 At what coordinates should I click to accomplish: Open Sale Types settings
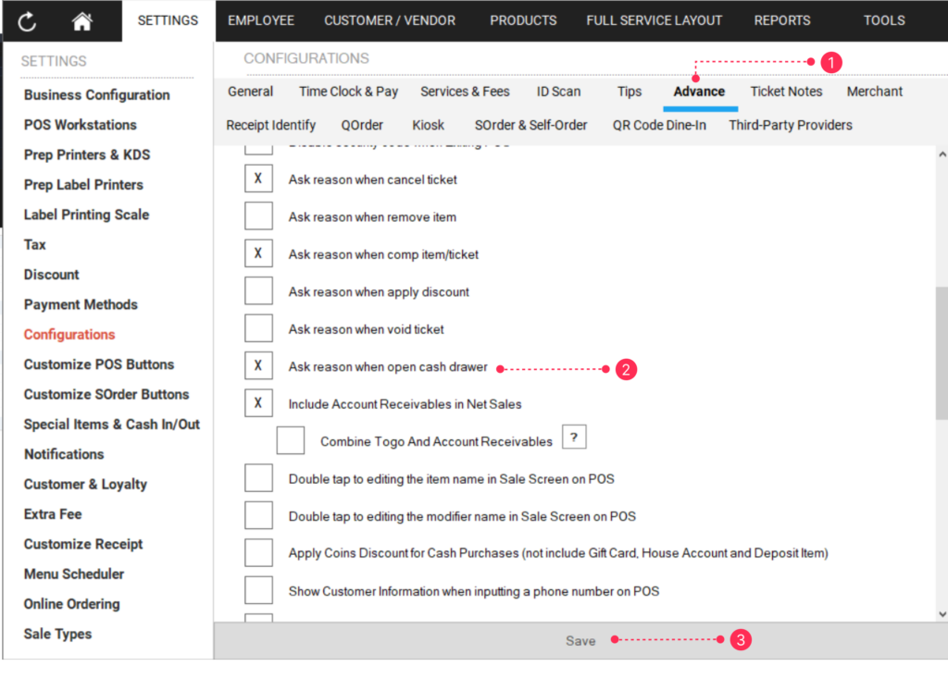(58, 635)
